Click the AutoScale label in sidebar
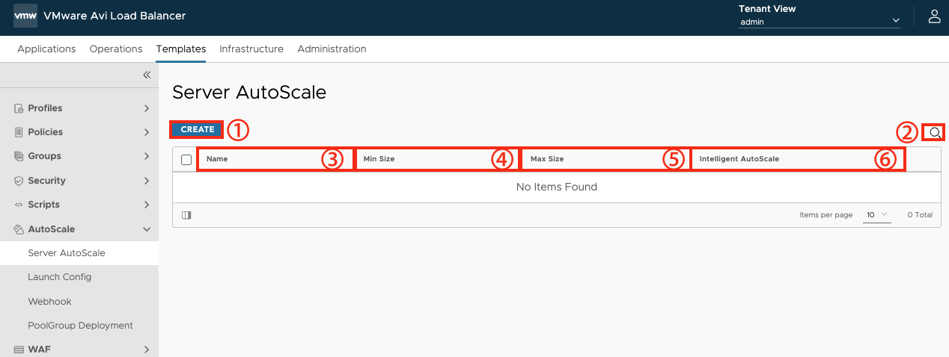Viewport: 949px width, 357px height. pos(52,229)
